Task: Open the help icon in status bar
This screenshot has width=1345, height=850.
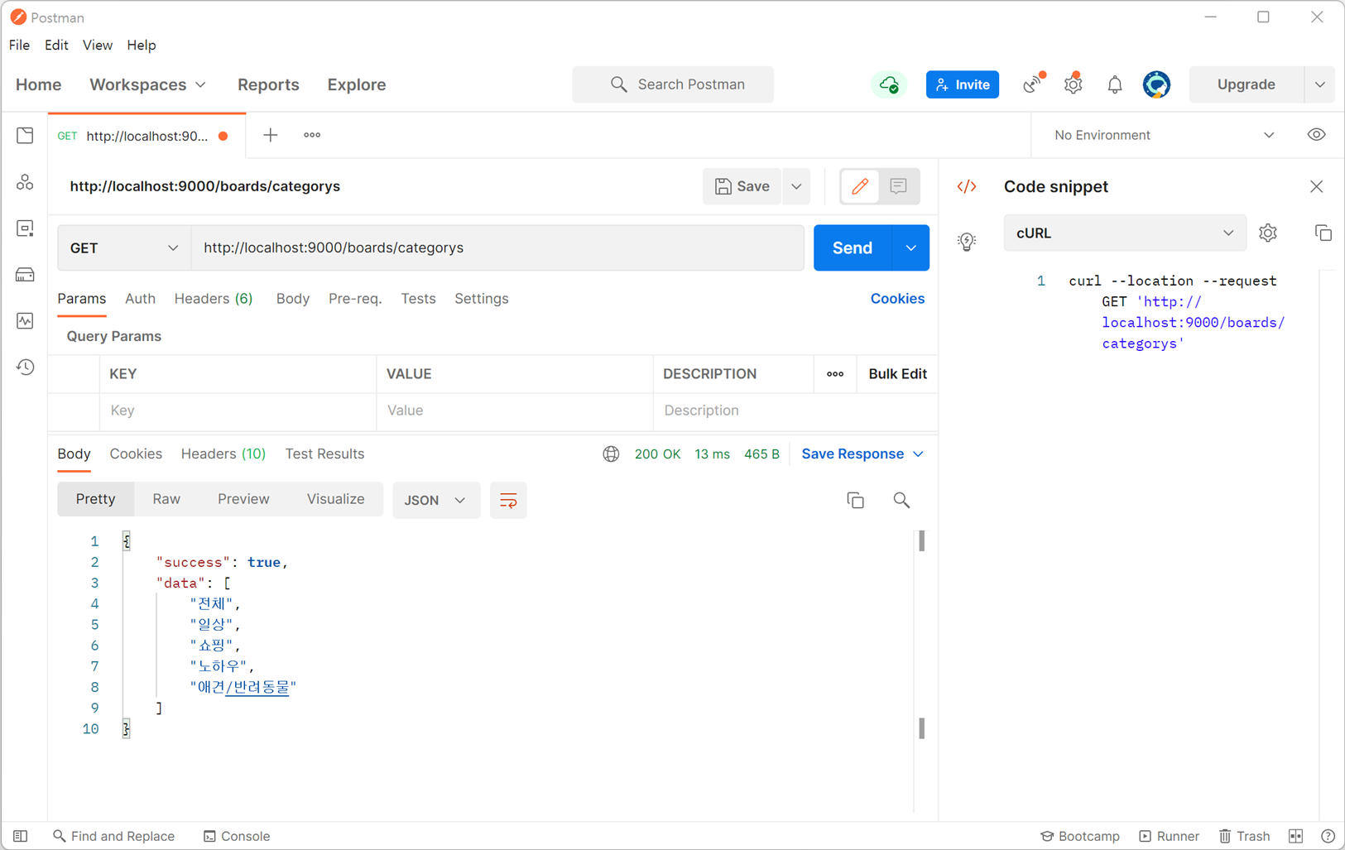Action: (x=1328, y=836)
